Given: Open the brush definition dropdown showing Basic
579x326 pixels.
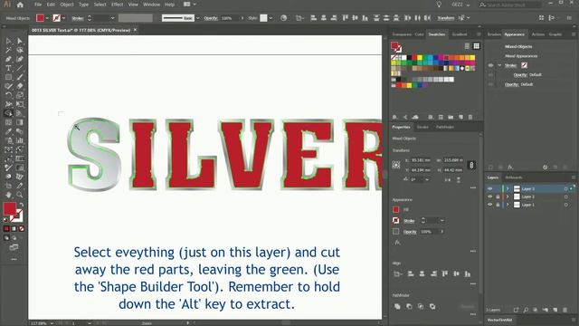Looking at the screenshot, I should pos(197,18).
